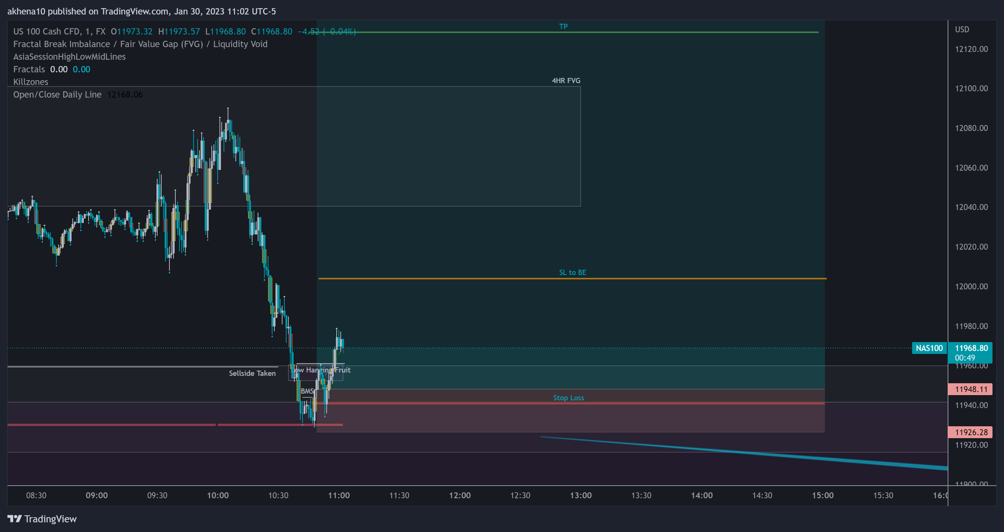Click the NAS100 price tag
1004x532 pixels.
[929, 348]
